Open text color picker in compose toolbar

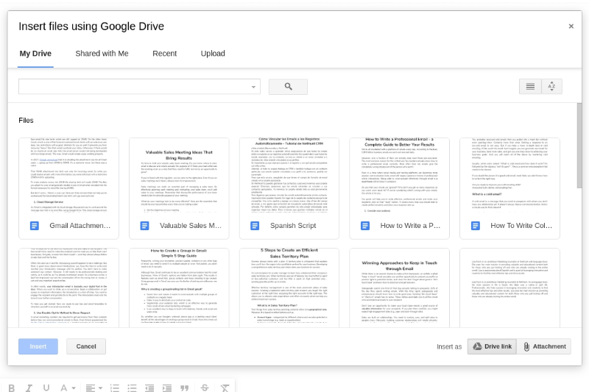[68, 388]
